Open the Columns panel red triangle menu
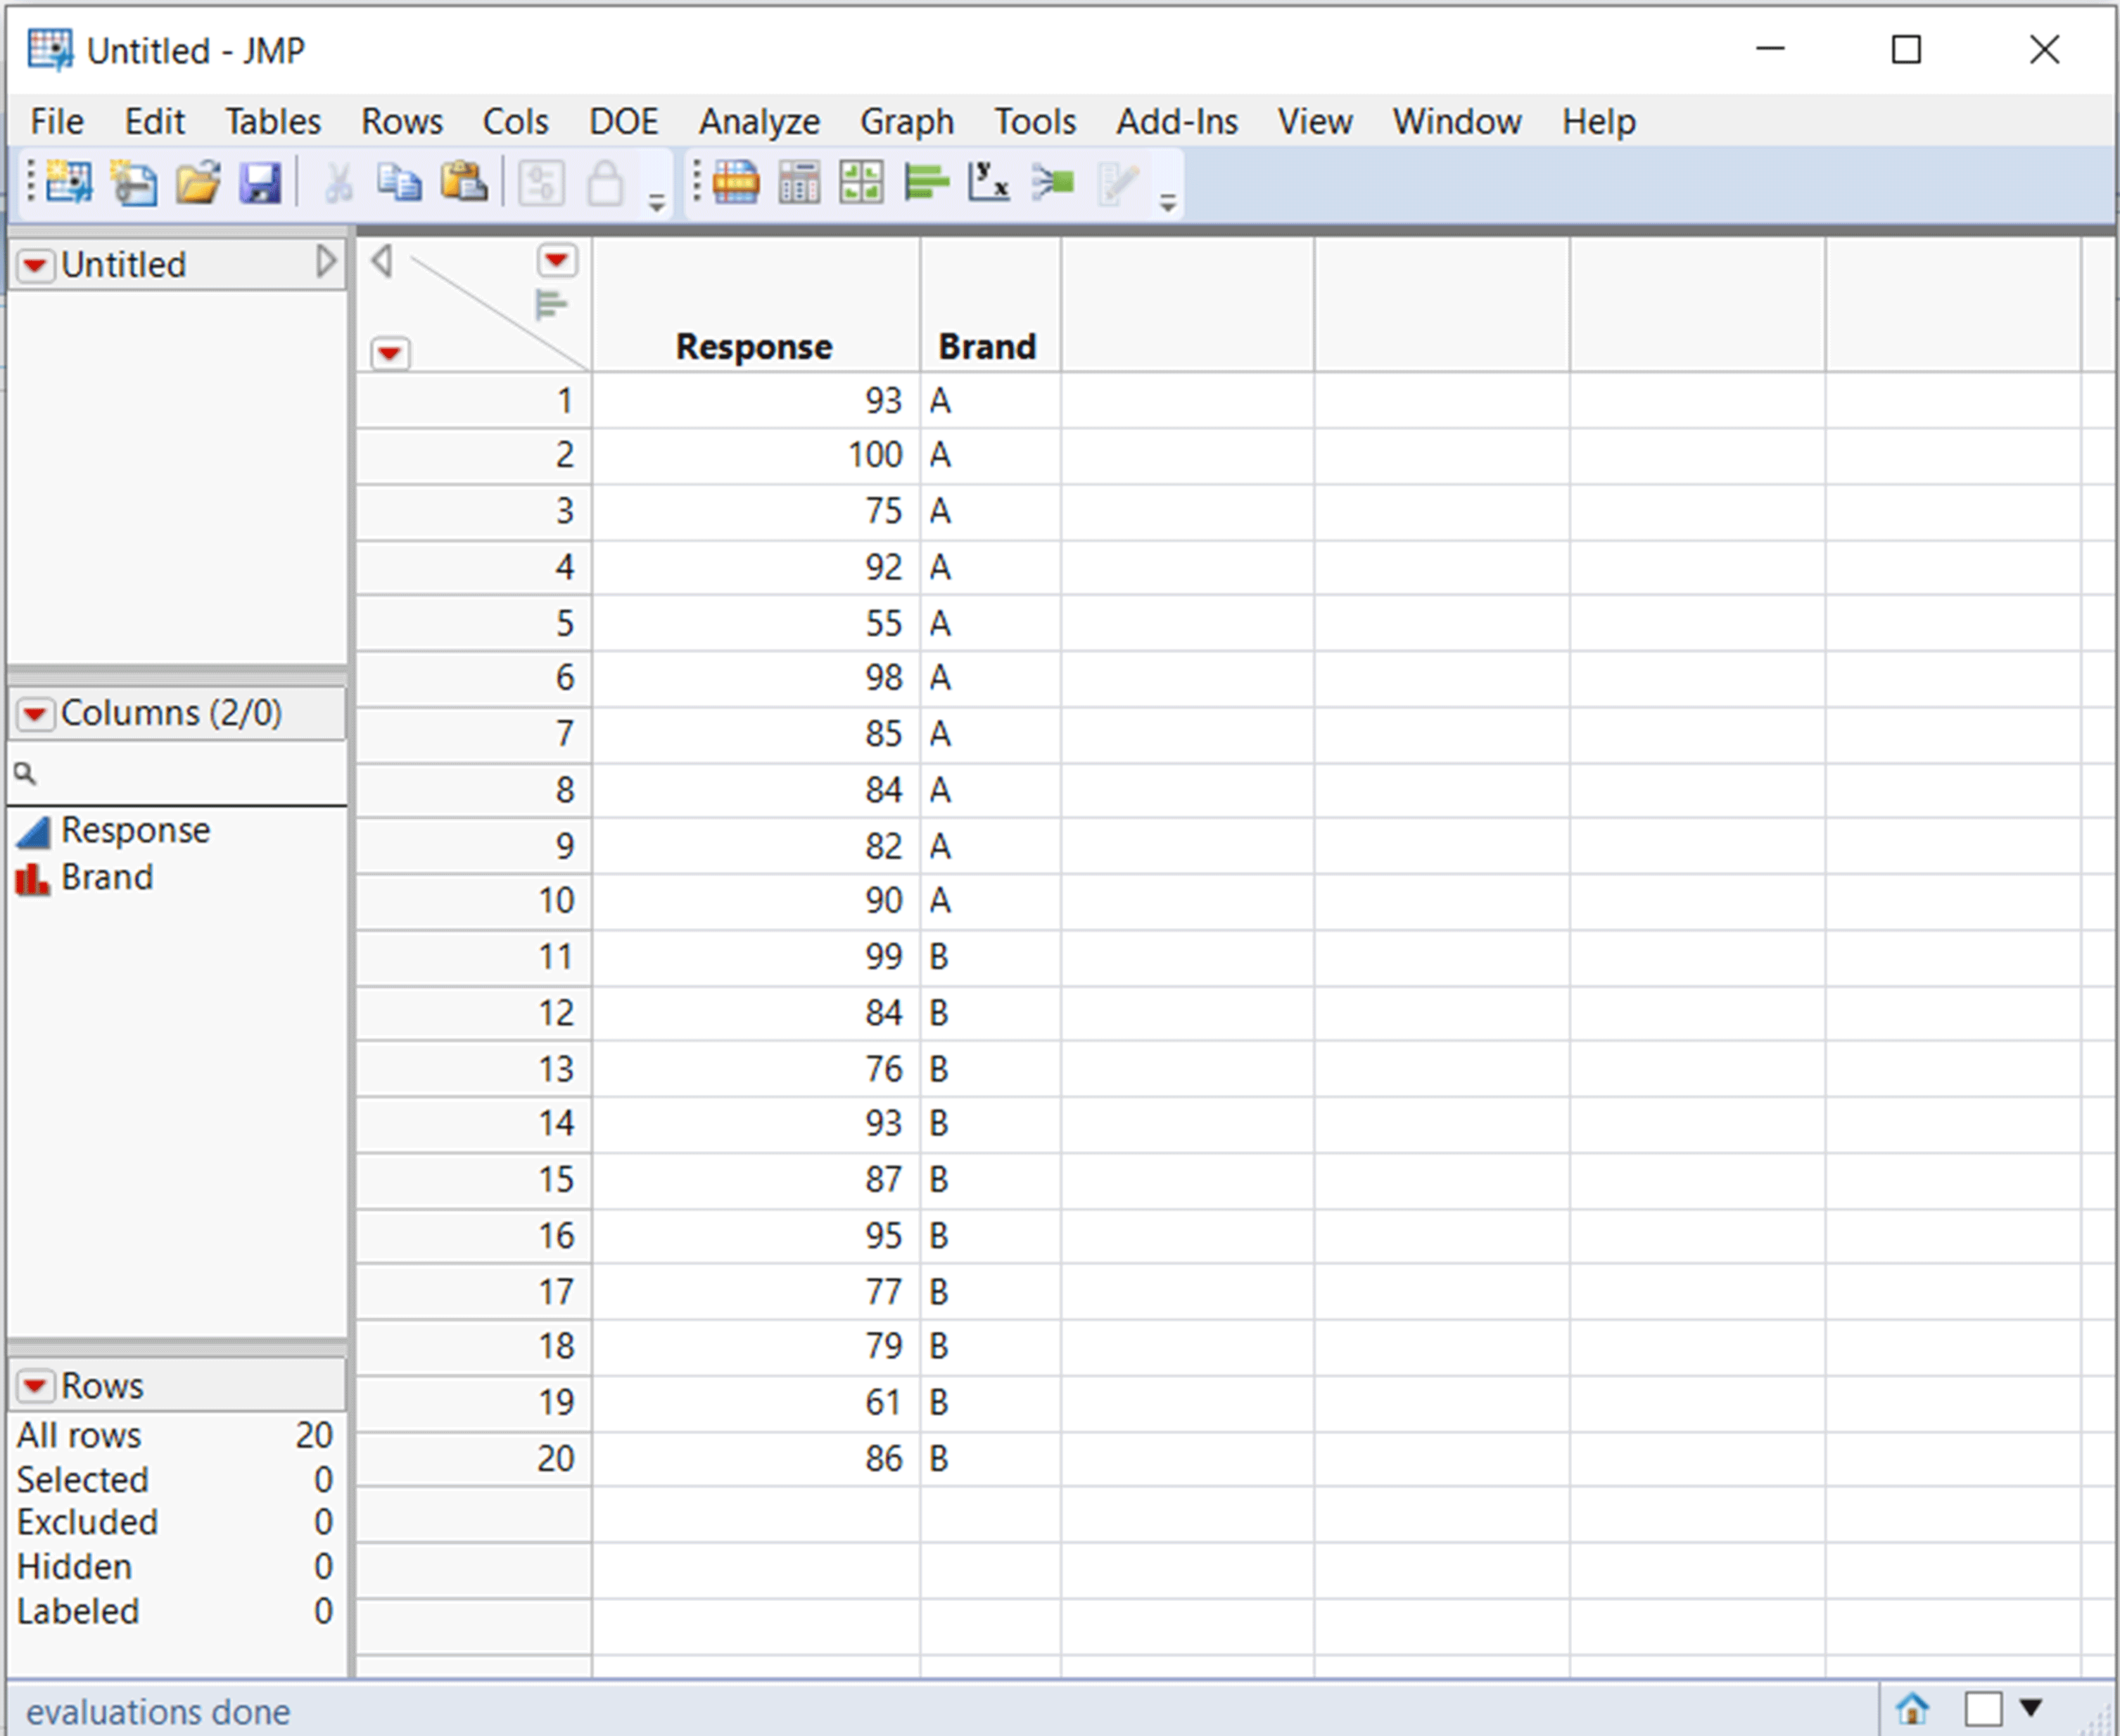The height and width of the screenshot is (1736, 2120). (x=35, y=714)
